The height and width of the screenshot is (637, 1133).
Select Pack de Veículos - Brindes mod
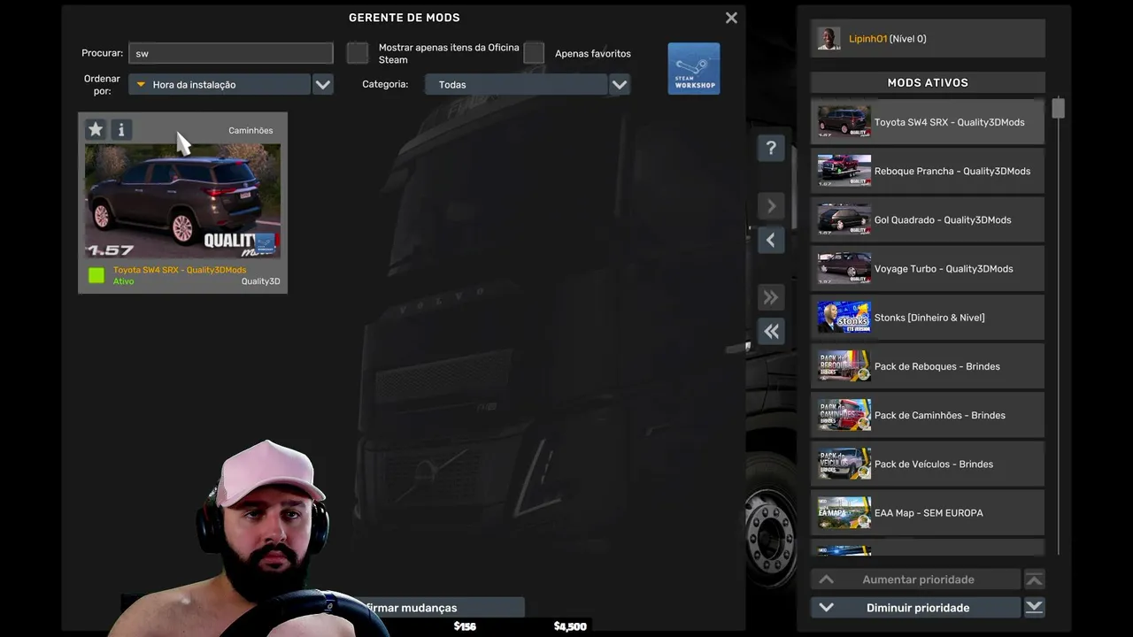[x=928, y=464]
